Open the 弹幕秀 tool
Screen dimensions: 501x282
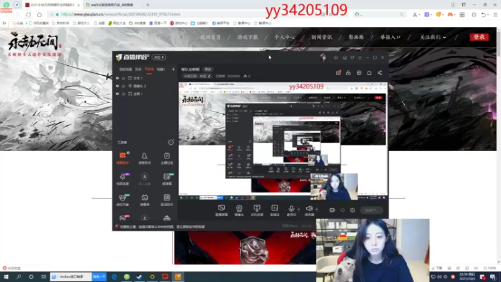[x=145, y=200]
